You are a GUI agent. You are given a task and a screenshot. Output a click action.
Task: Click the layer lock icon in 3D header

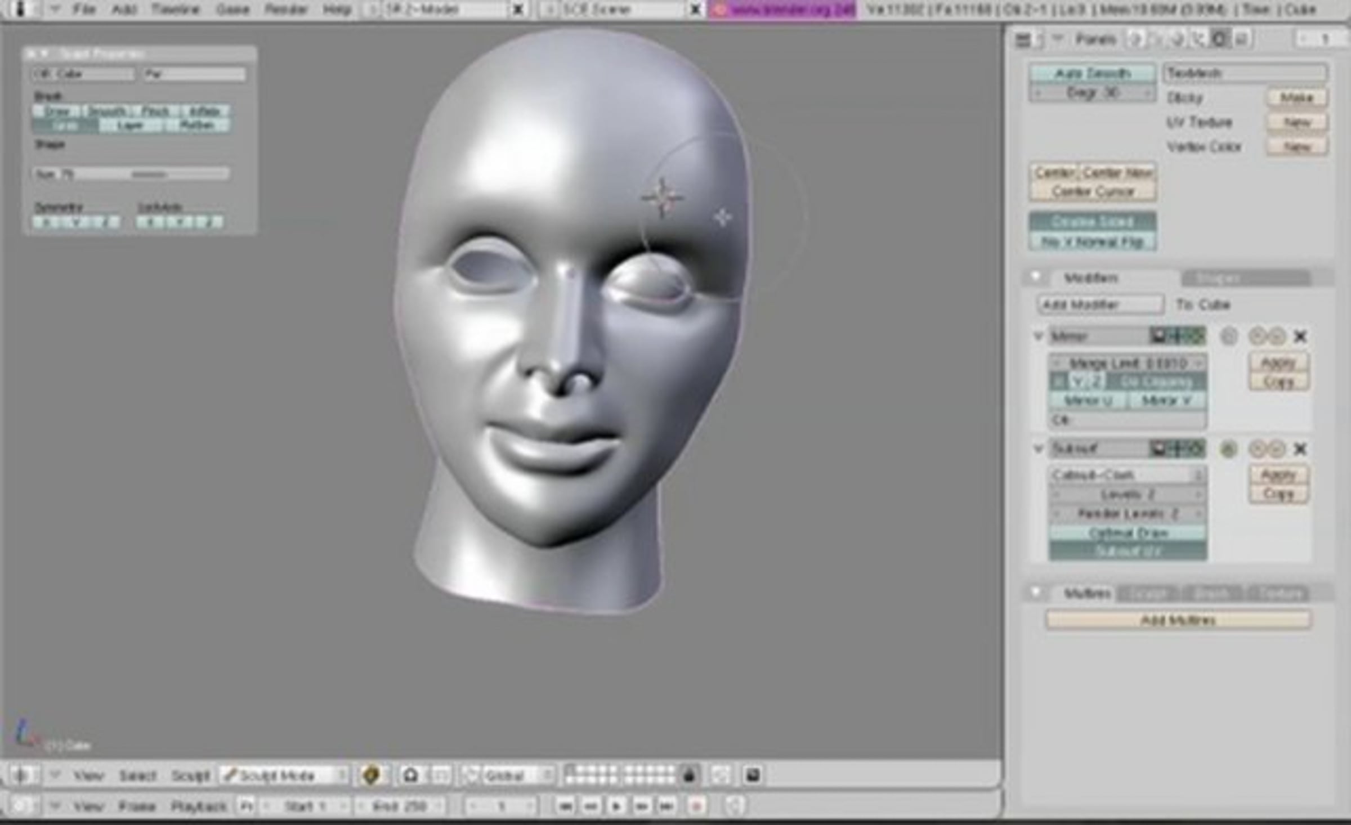[689, 775]
